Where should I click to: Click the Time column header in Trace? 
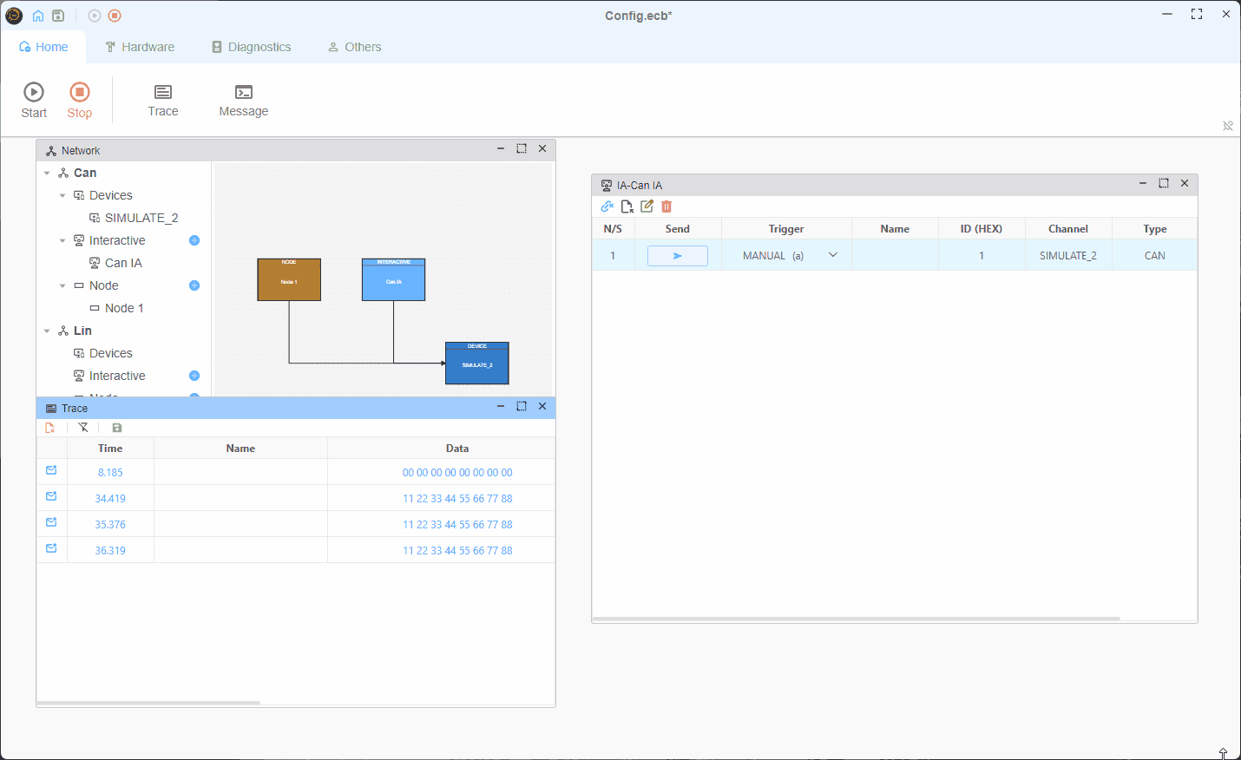click(x=110, y=449)
